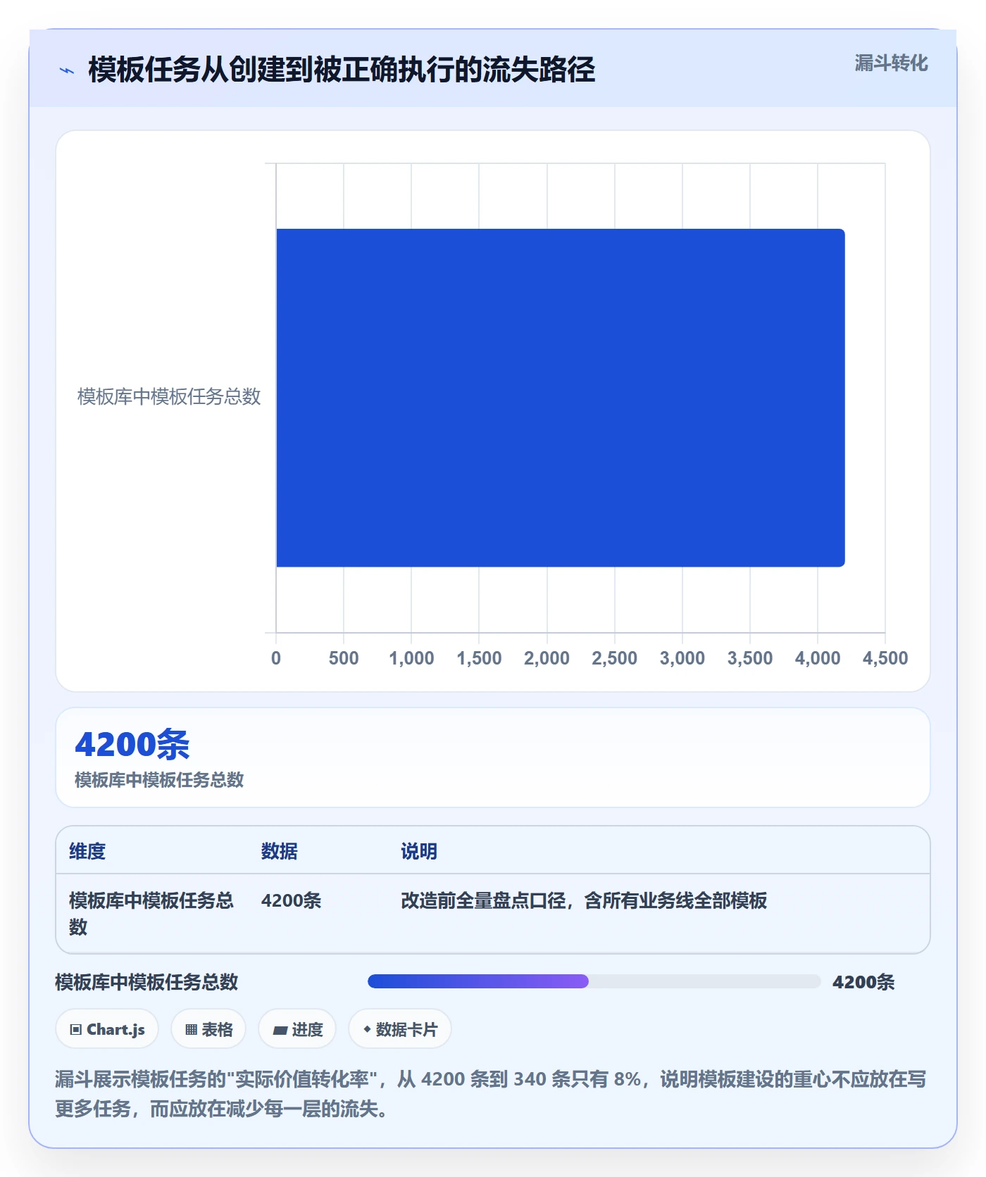Click the chart's y-axis label 模板库中模板任务总数
Viewport: 986px width, 1177px height.
coord(169,397)
